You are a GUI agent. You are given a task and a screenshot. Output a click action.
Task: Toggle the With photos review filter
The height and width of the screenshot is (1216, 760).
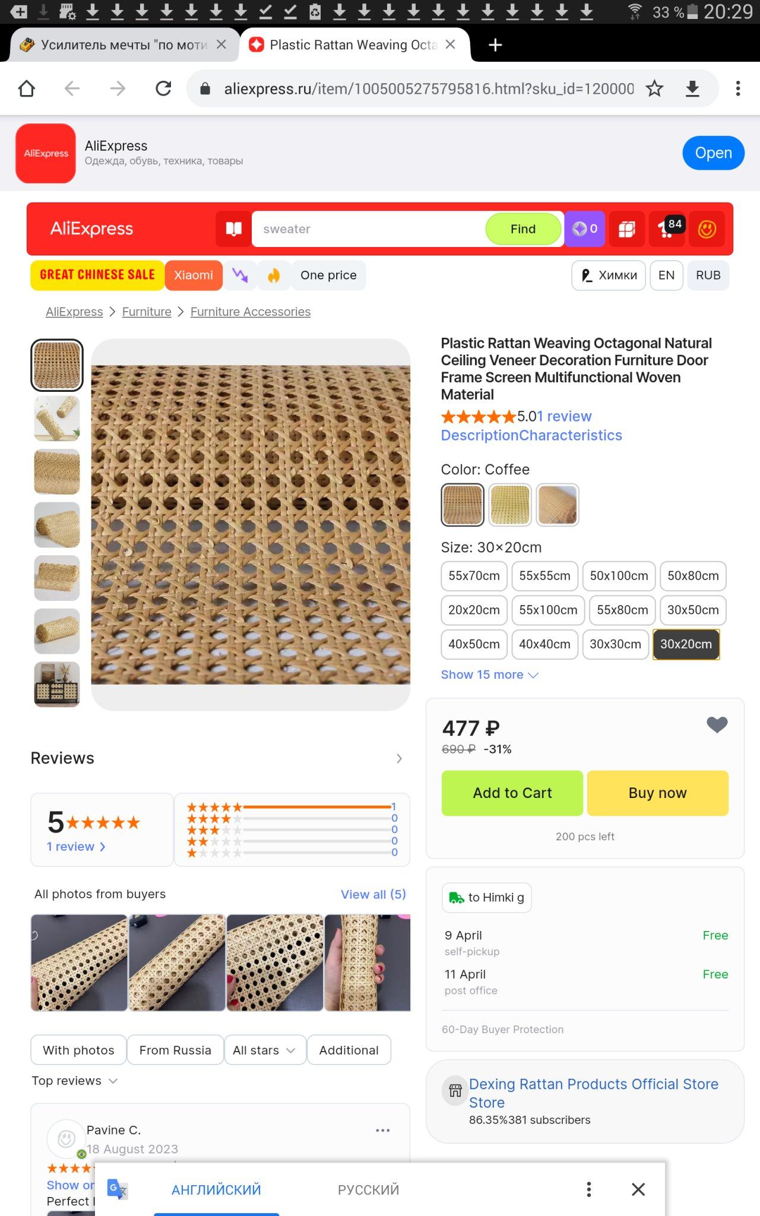point(78,1050)
